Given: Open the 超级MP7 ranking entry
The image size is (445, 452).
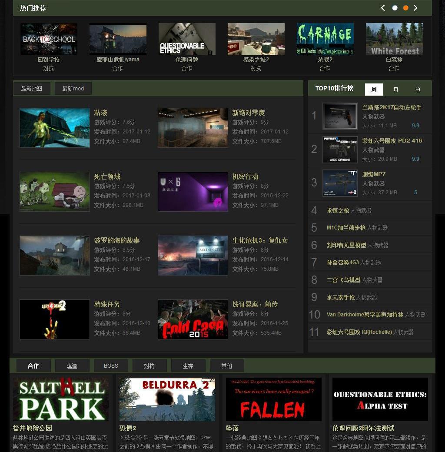Looking at the screenshot, I should 375,174.
